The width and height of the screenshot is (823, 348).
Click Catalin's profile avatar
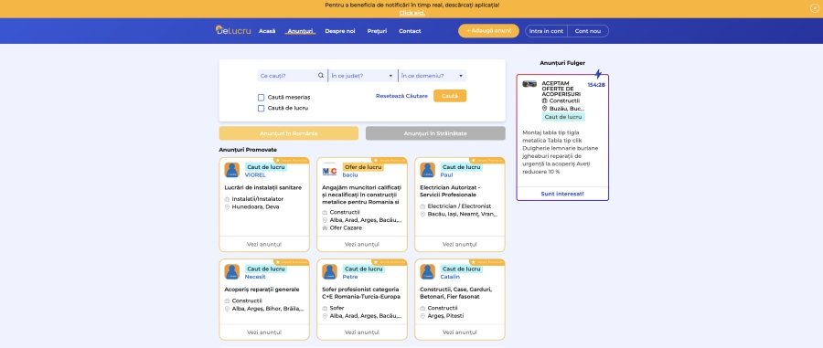tap(427, 271)
